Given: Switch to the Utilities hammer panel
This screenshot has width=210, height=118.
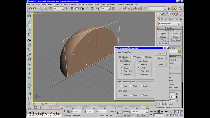Looking at the screenshot, I should (x=180, y=14).
